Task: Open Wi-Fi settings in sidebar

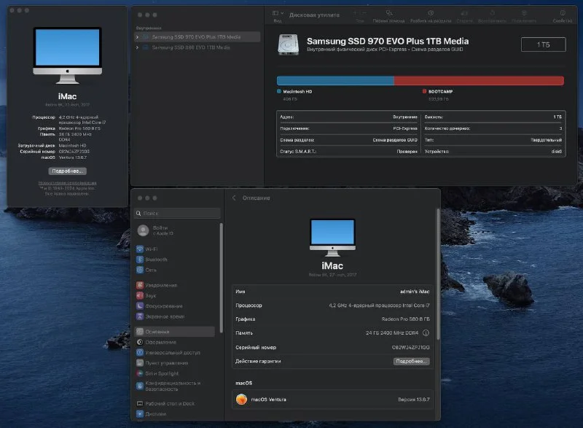Action: (x=151, y=249)
